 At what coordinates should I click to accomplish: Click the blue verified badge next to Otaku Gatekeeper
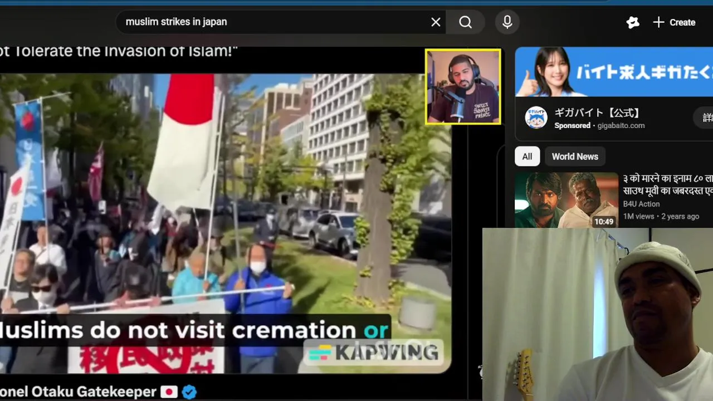pos(189,392)
